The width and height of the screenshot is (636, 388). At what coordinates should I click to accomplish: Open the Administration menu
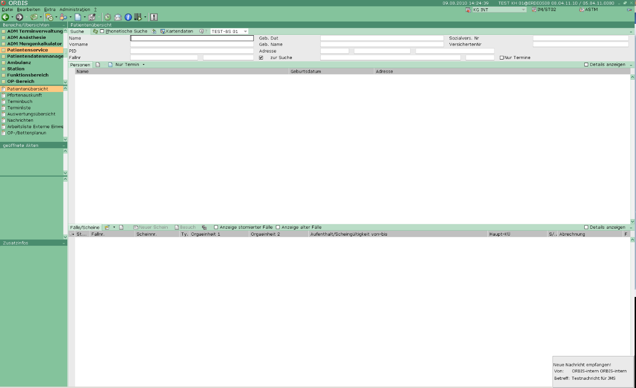[75, 10]
